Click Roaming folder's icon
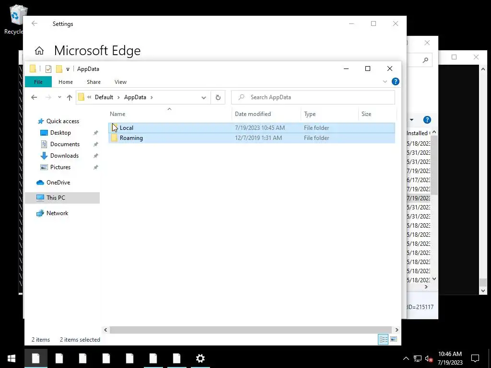 [x=114, y=138]
